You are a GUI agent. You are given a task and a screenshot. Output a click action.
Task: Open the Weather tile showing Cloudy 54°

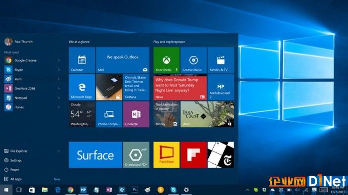click(82, 114)
